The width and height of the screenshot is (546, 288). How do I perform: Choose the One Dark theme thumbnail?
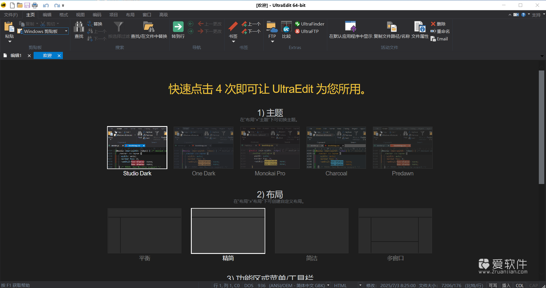[204, 148]
